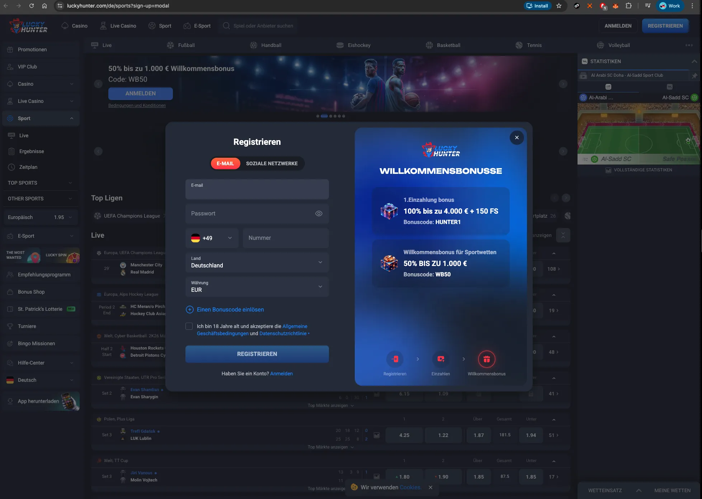Select Tennis sport tab
The width and height of the screenshot is (702, 499).
pos(528,45)
